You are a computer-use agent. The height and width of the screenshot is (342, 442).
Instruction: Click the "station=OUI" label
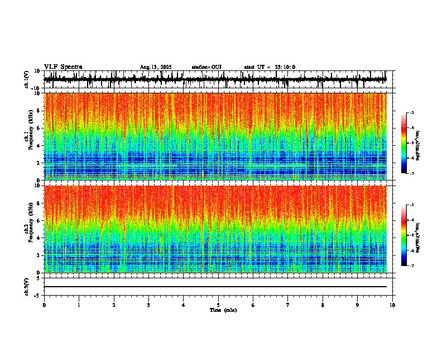click(x=206, y=67)
